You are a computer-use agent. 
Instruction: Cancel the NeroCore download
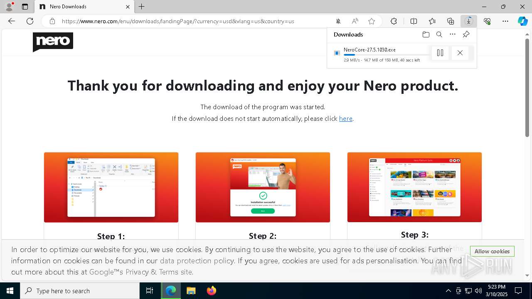tap(460, 53)
